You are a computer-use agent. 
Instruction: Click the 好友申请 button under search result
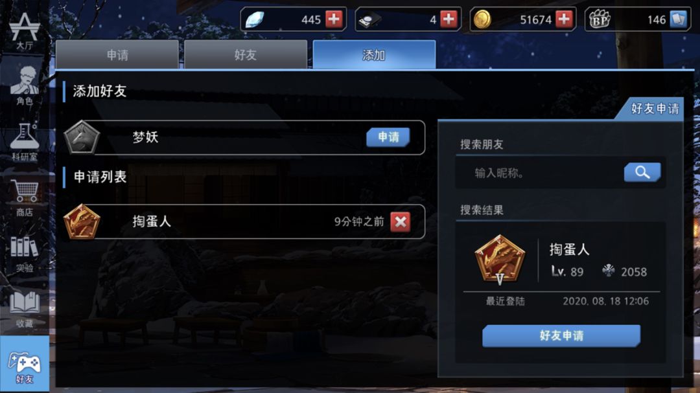[x=561, y=335]
